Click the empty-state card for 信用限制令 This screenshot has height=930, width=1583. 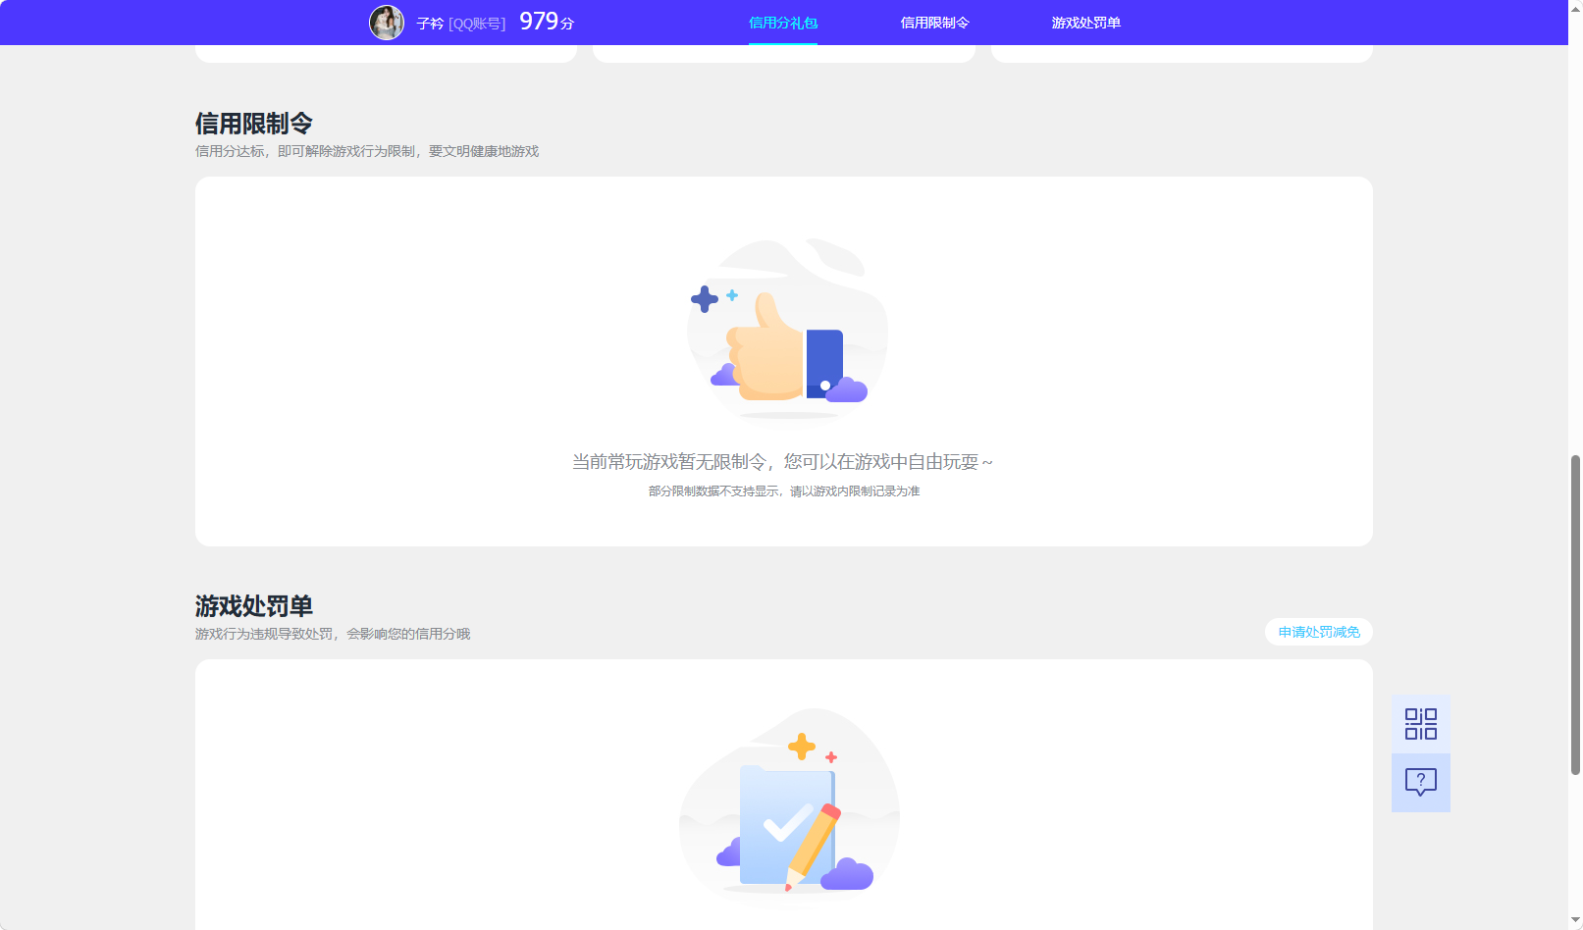(x=783, y=360)
